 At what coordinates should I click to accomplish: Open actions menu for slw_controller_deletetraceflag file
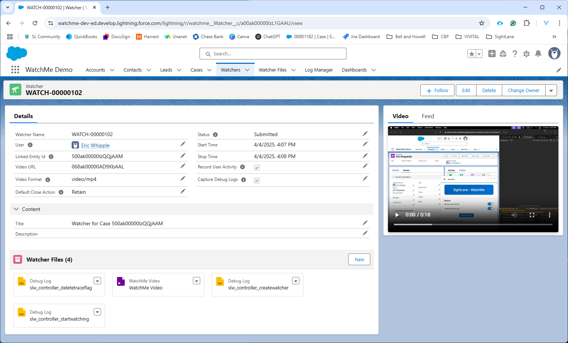pos(97,281)
